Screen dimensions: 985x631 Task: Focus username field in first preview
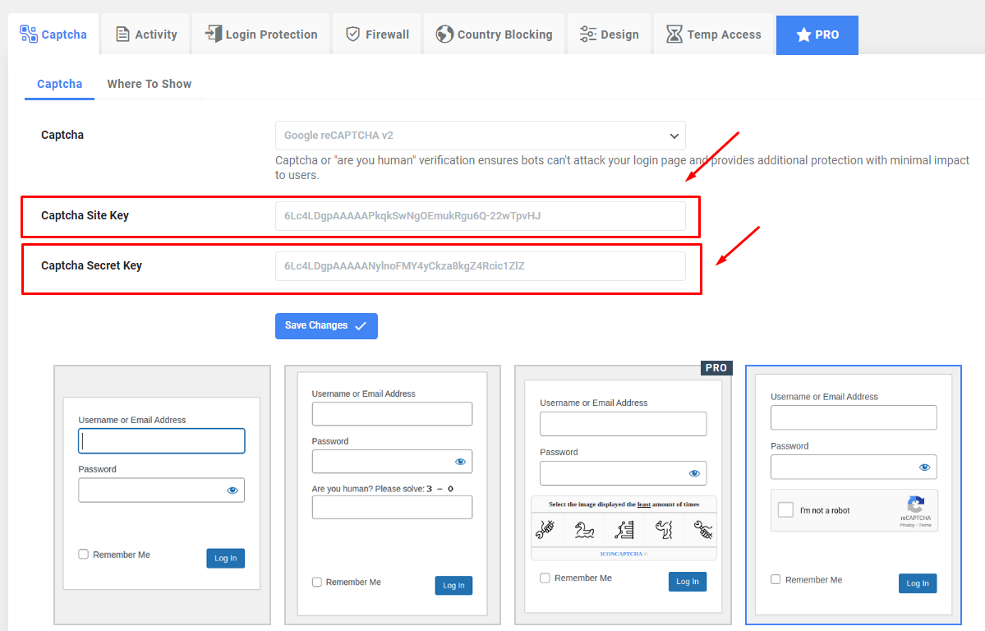pos(162,441)
